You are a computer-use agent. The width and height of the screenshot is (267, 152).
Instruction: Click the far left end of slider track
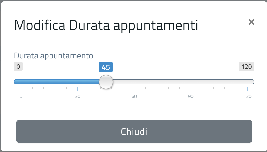[15, 82]
